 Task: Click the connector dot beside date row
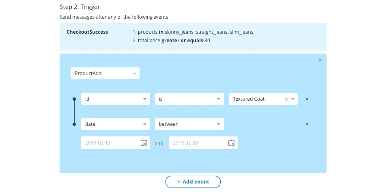74,124
